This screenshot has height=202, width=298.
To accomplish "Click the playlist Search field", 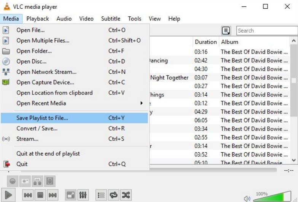I will point(267,30).
